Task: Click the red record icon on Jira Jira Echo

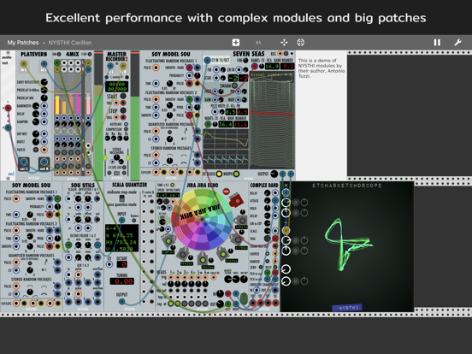Action: [227, 192]
